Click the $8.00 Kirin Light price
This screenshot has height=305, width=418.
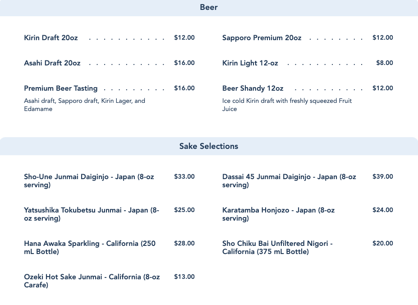coord(384,63)
